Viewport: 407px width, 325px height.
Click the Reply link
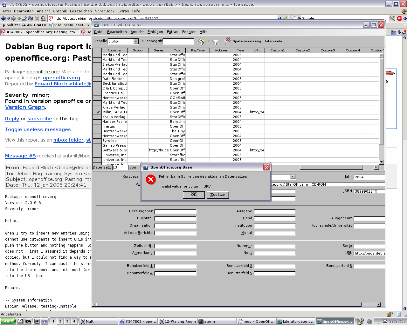pos(12,119)
